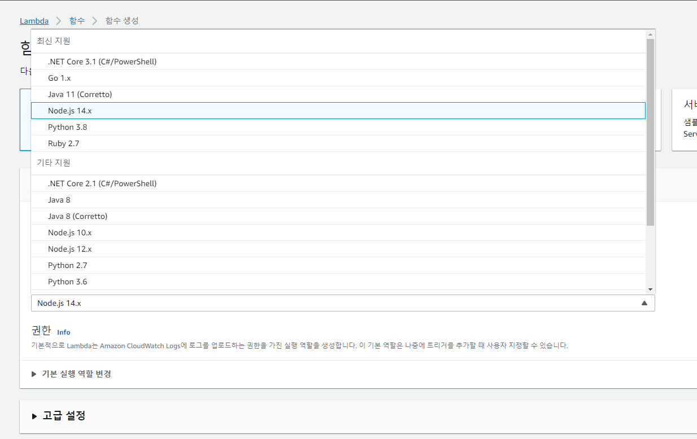Open the Info link next to 권한
Viewport: 697px width, 439px height.
(x=64, y=332)
